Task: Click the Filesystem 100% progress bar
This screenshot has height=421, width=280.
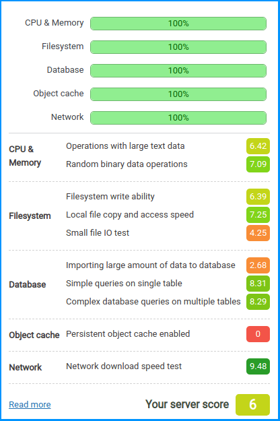Action: point(178,47)
